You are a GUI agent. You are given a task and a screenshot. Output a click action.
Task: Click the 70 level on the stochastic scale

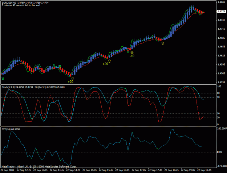(218, 97)
